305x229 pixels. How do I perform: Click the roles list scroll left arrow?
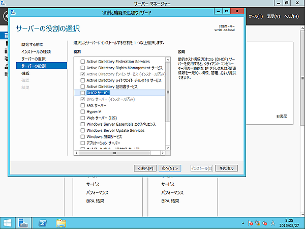pyautogui.click(x=76, y=153)
